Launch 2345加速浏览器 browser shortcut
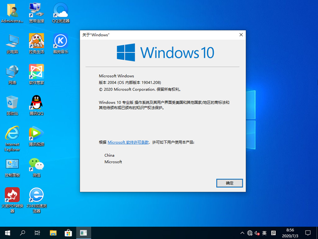Screen dimensions: 318x239 pyautogui.click(x=36, y=200)
